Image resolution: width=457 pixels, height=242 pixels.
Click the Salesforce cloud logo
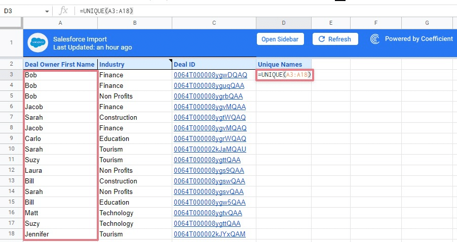tap(37, 42)
